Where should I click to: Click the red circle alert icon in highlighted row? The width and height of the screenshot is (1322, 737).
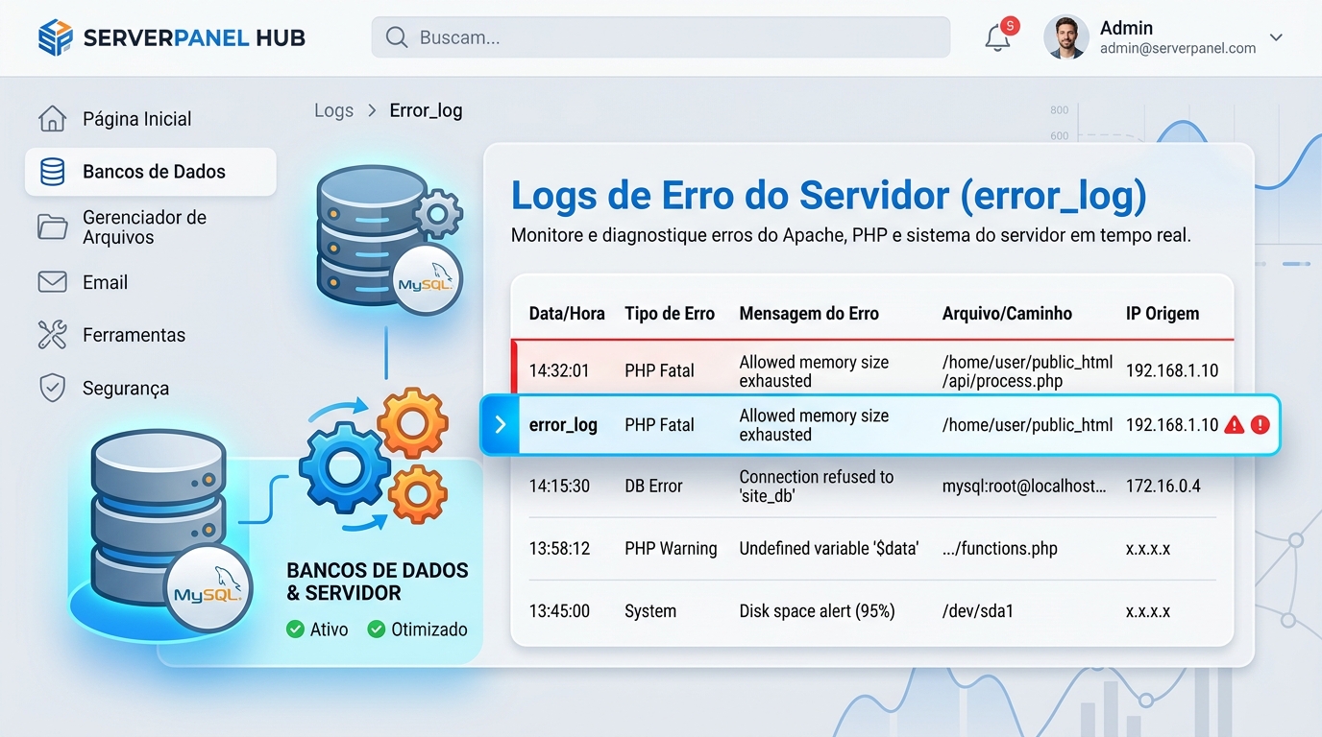[x=1260, y=424]
